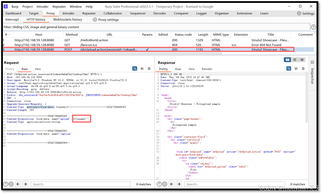The height and width of the screenshot is (194, 322).
Task: Toggle Request message wrap icon
Action: (135, 69)
